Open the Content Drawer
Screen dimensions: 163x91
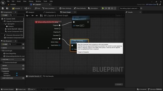pos(7,89)
